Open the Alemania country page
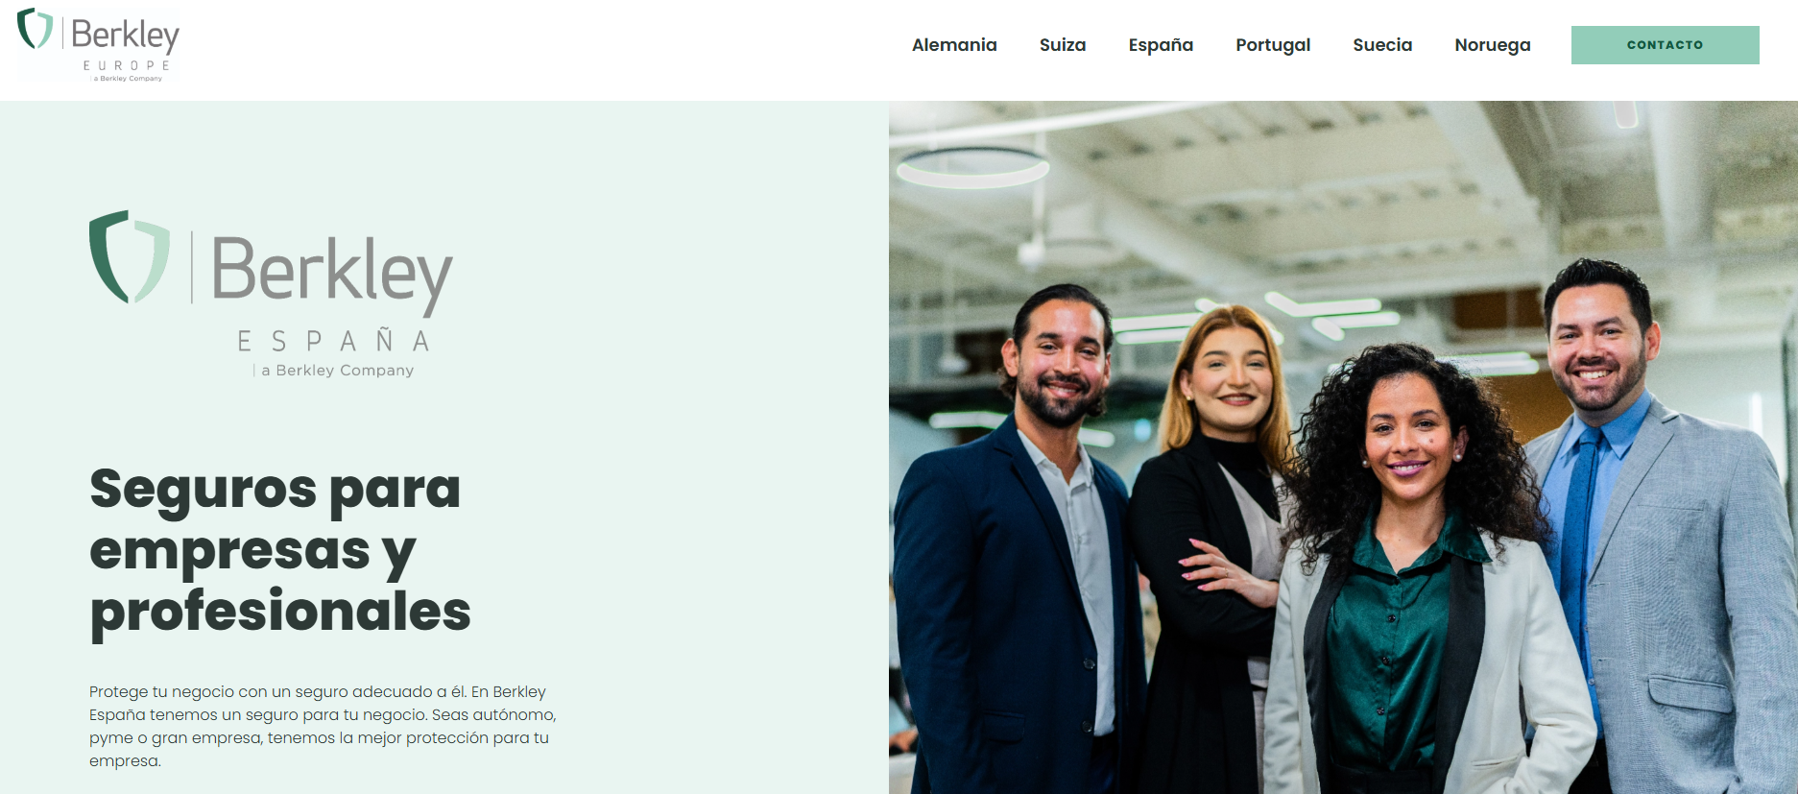 (953, 45)
